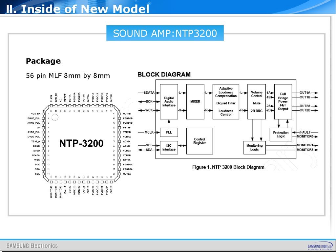The image size is (336, 252).
Task: Select the Full Bridge Power FET Output block
Action: point(283,102)
